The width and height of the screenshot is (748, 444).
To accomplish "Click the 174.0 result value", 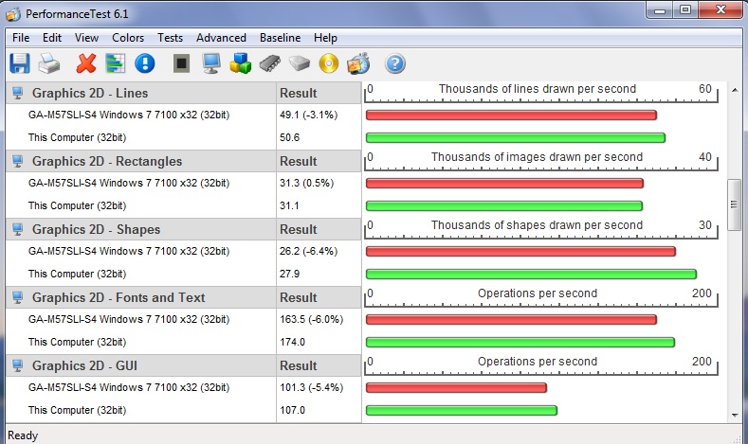I will (292, 342).
